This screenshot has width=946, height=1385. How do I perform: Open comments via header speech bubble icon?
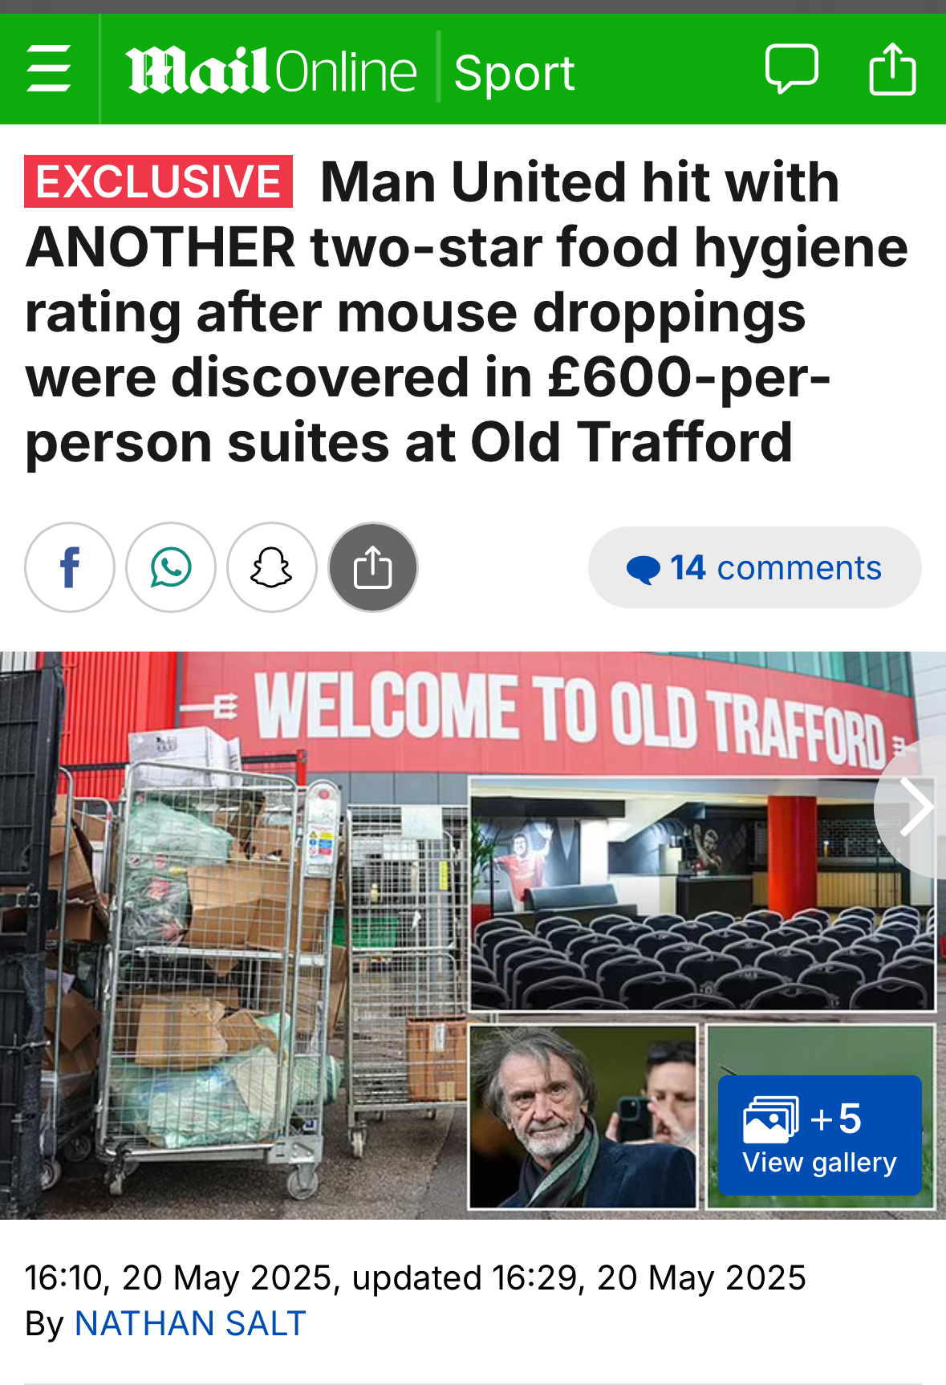tap(791, 69)
